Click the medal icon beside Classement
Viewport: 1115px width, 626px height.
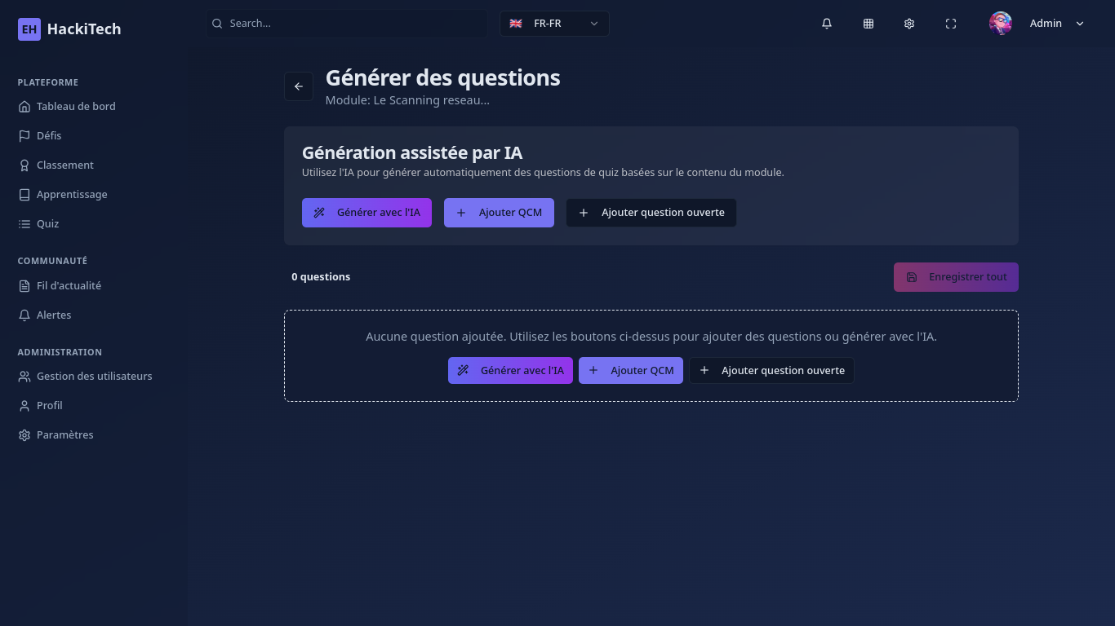tap(24, 165)
